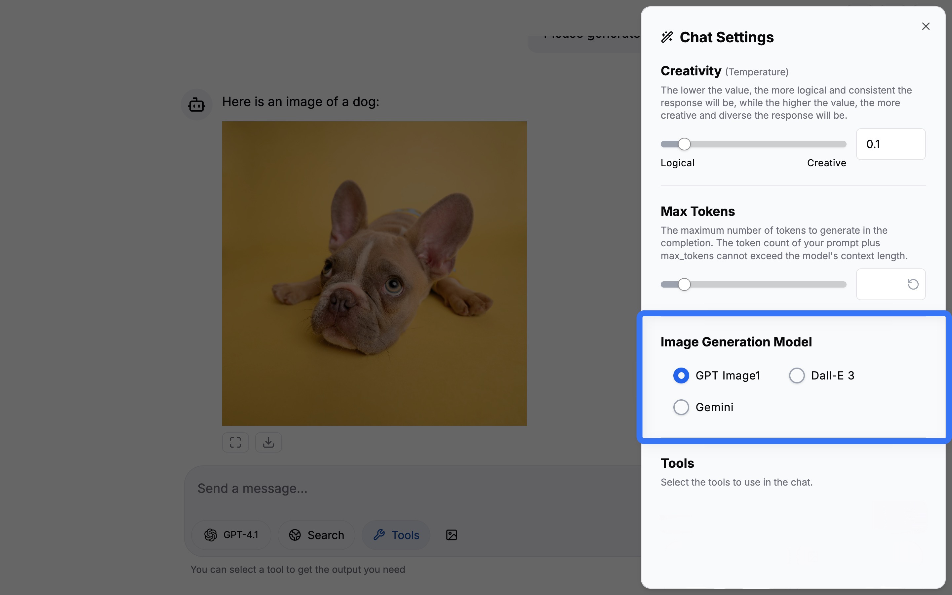The width and height of the screenshot is (952, 595).
Task: Select the Gemini radio button
Action: pos(681,407)
